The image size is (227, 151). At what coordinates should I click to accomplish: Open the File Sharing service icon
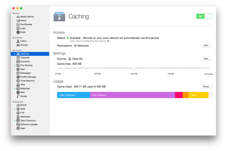pyautogui.click(x=18, y=65)
